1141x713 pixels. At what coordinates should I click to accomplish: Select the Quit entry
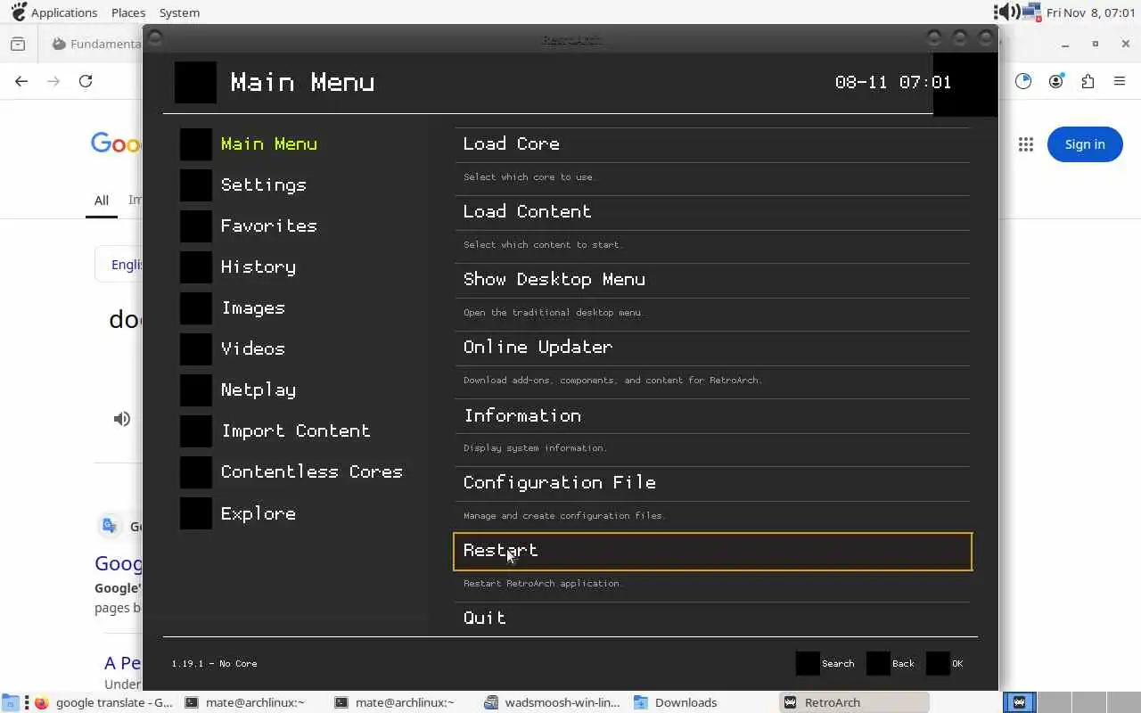coord(712,619)
